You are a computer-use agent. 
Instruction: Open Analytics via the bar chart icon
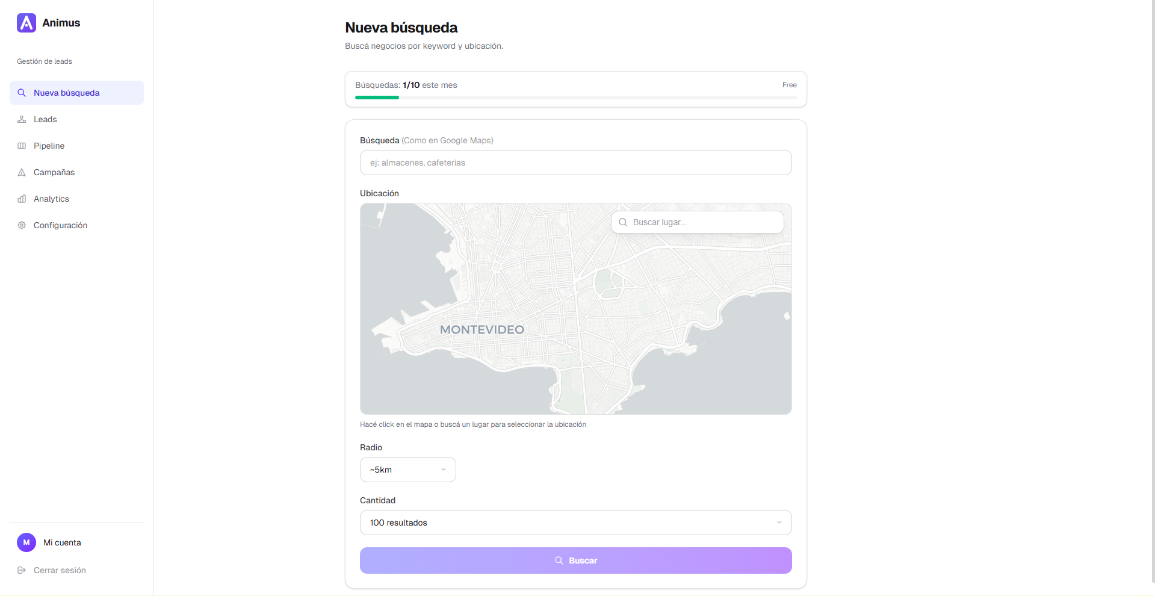tap(22, 199)
